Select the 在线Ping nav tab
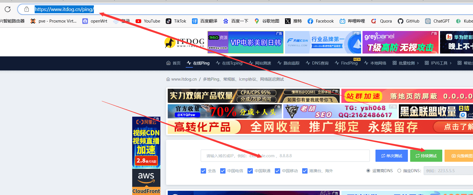Image resolution: width=473 pixels, height=195 pixels. (198, 63)
